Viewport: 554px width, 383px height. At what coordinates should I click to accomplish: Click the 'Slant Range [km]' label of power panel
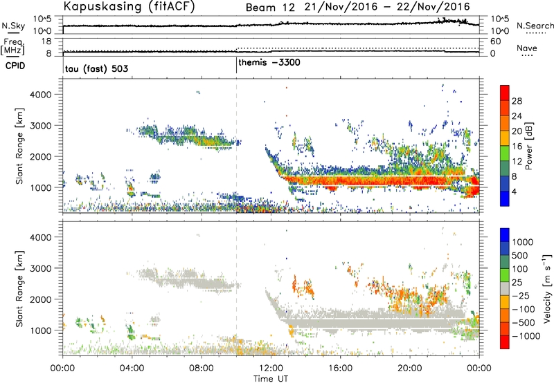point(19,146)
